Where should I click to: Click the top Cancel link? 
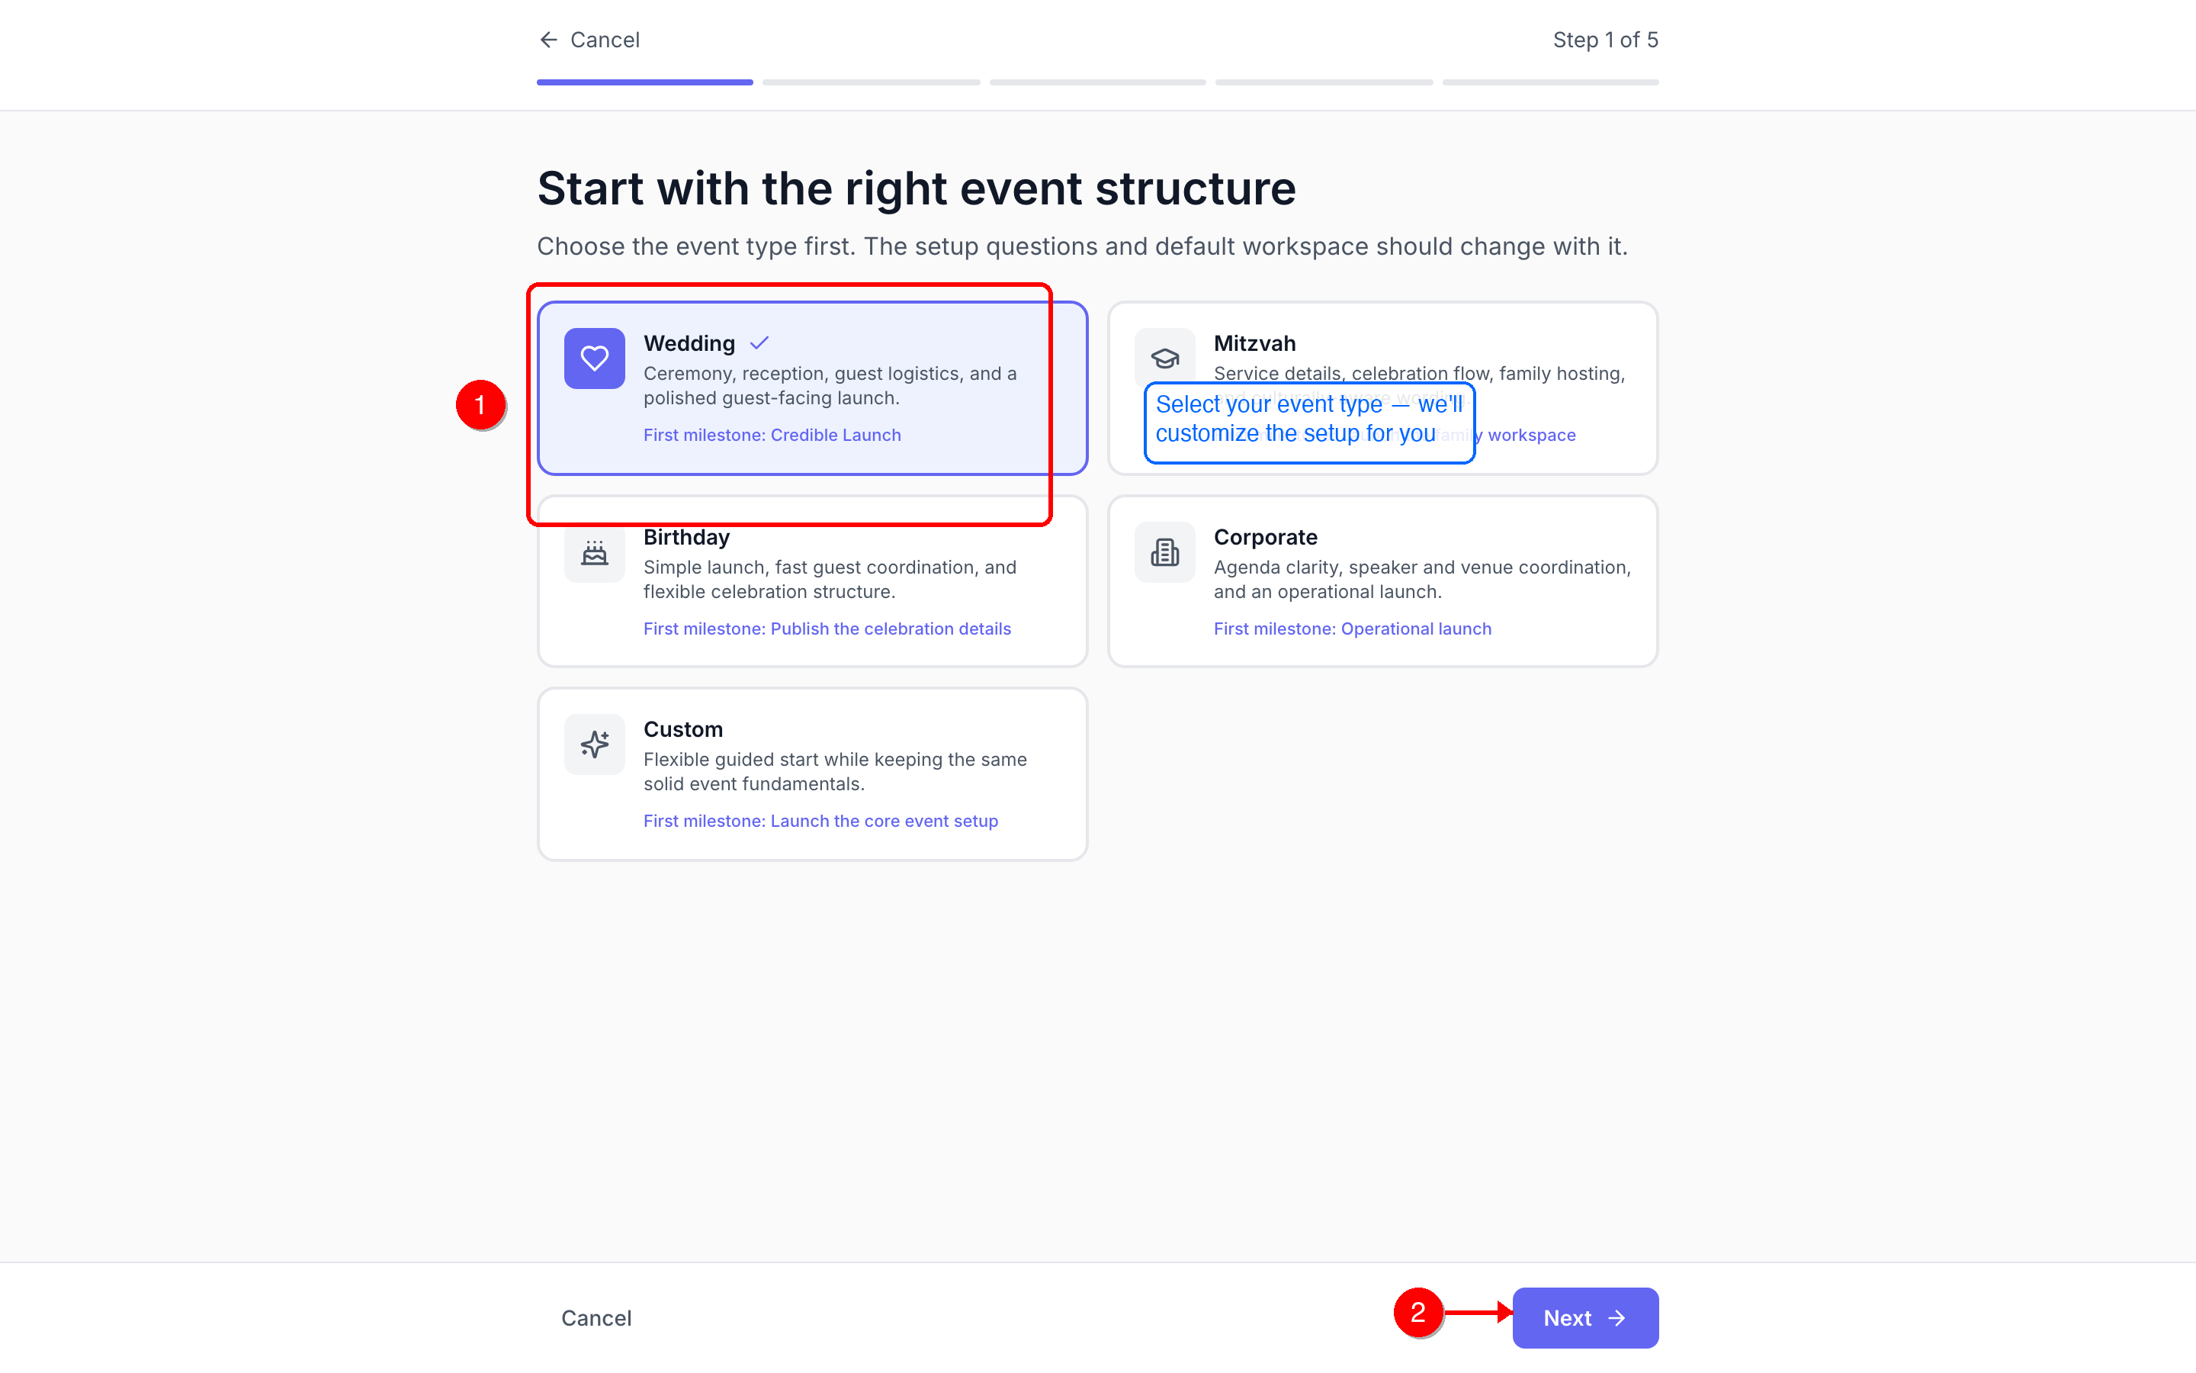(x=605, y=40)
